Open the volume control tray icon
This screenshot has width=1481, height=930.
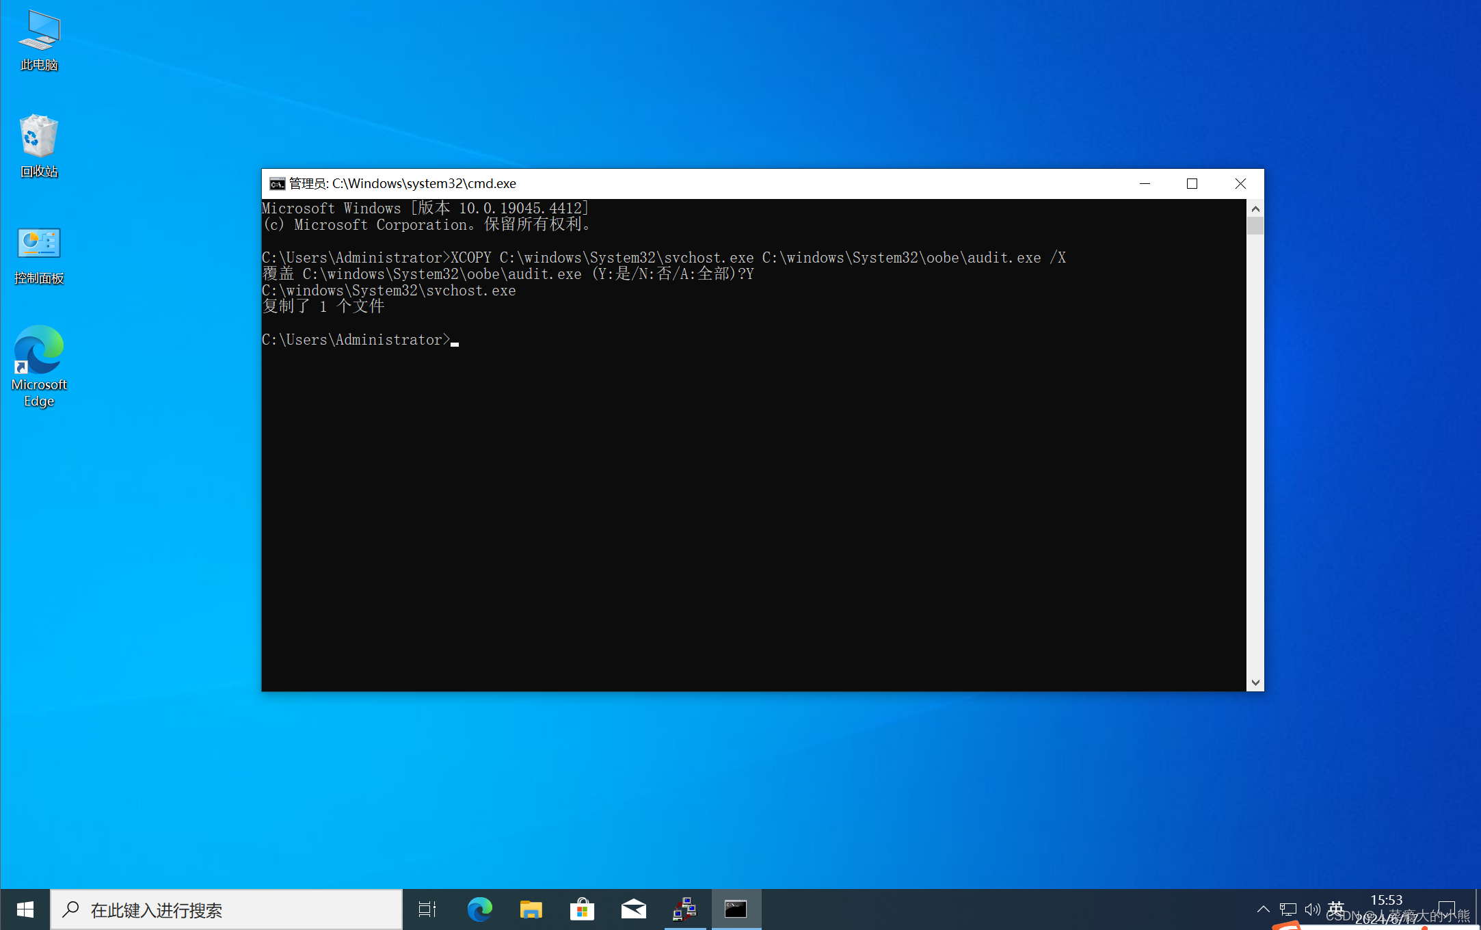pos(1312,909)
